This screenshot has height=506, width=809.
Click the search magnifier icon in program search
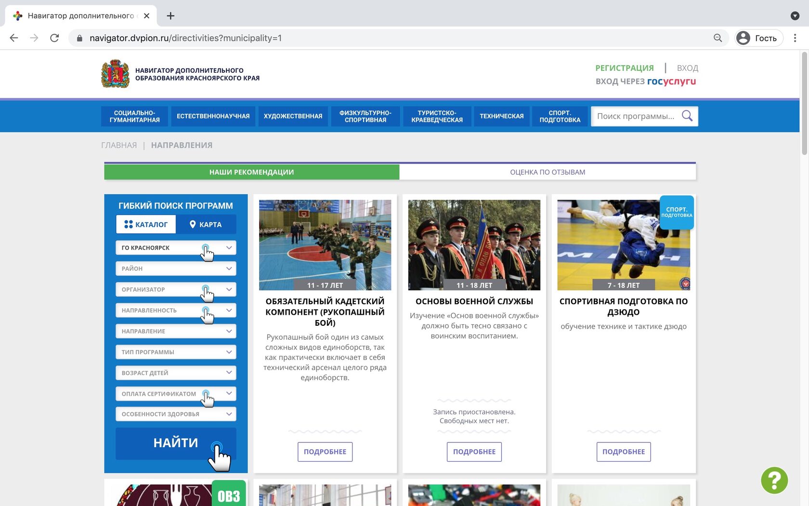687,116
